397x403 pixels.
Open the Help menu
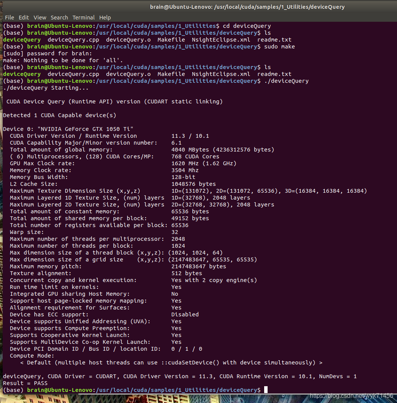pyautogui.click(x=105, y=18)
